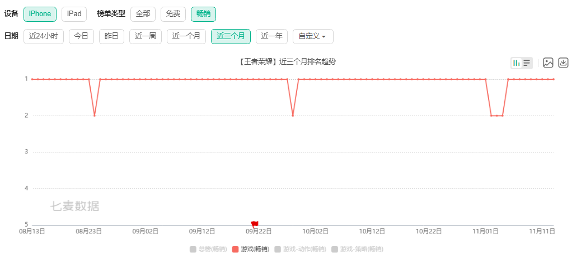Viewport: 572px width, 259px height.
Task: Click the download data icon
Action: click(564, 63)
